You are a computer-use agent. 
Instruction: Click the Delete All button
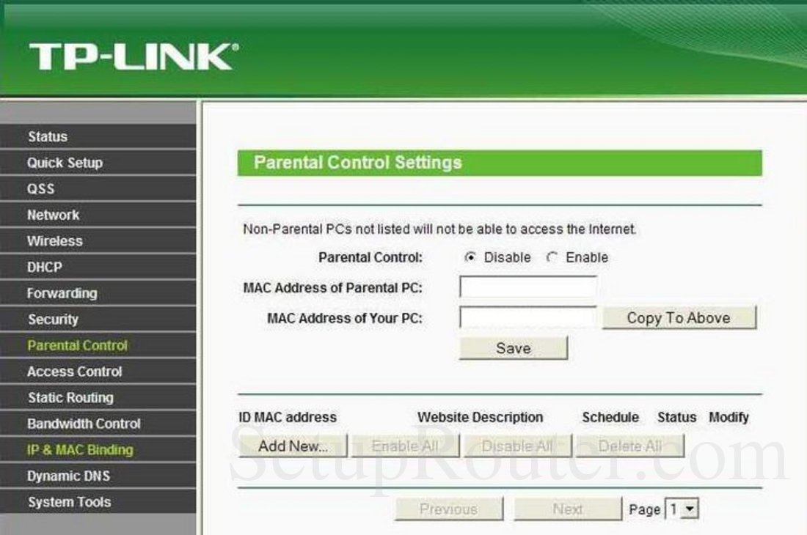point(630,446)
